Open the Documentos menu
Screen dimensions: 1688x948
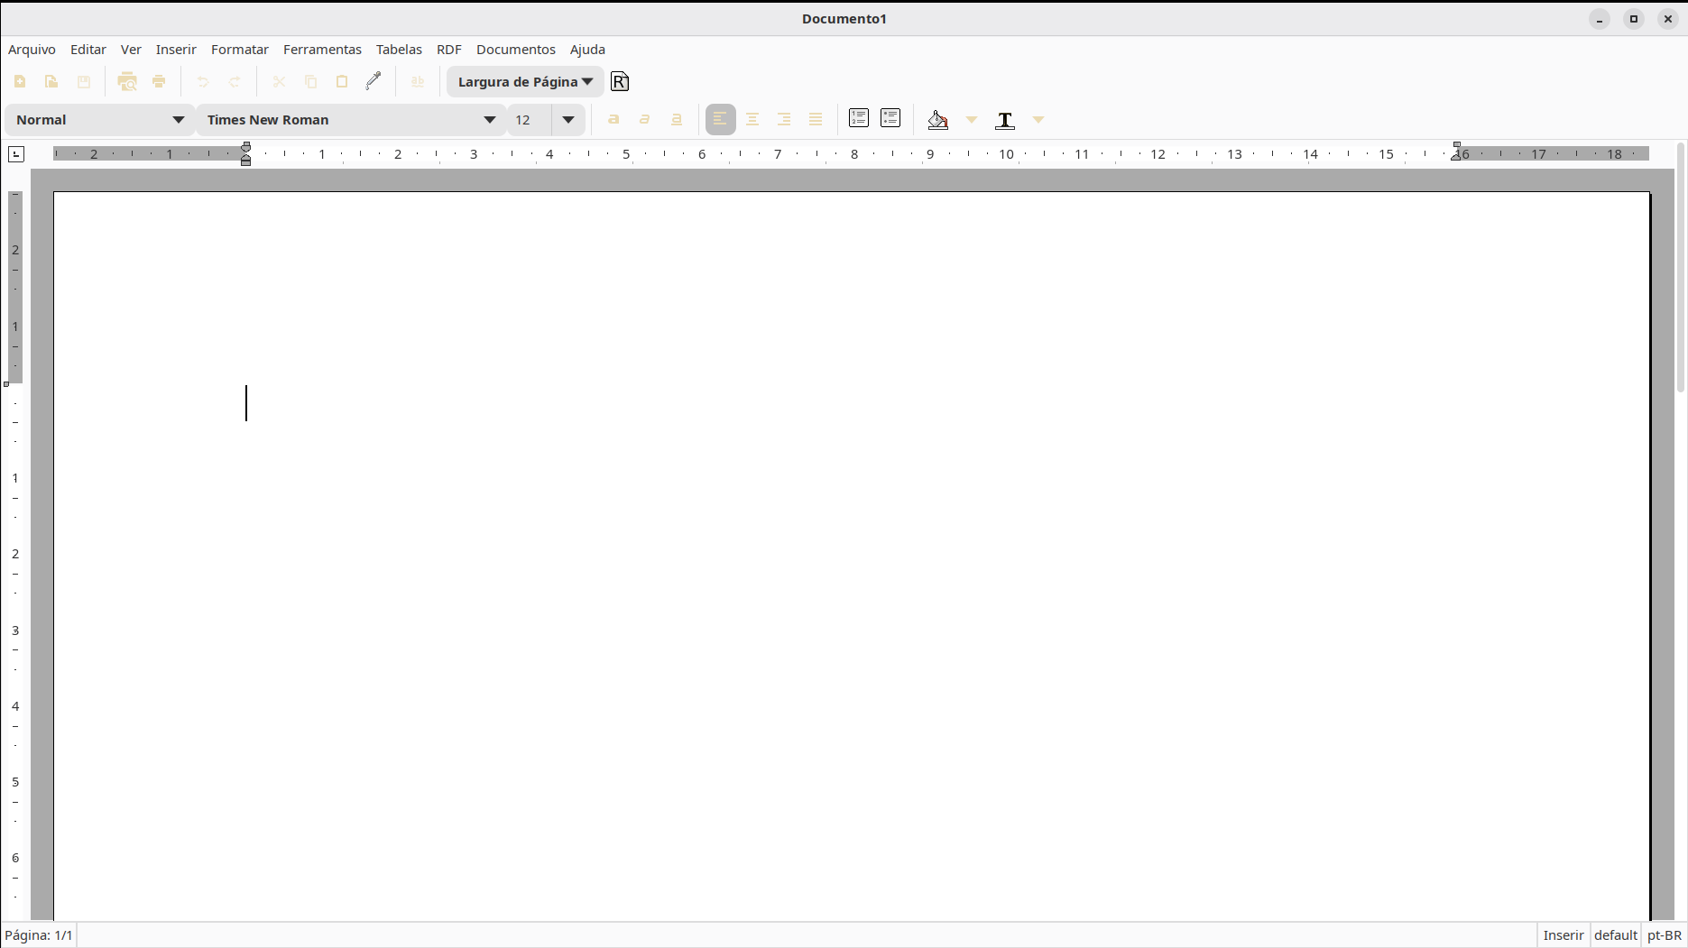tap(516, 50)
